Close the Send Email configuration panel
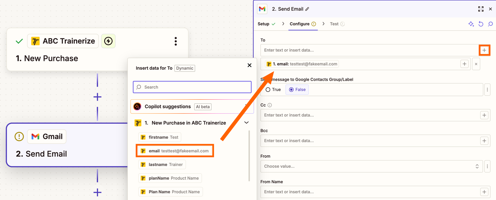The height and width of the screenshot is (200, 496). pyautogui.click(x=491, y=9)
